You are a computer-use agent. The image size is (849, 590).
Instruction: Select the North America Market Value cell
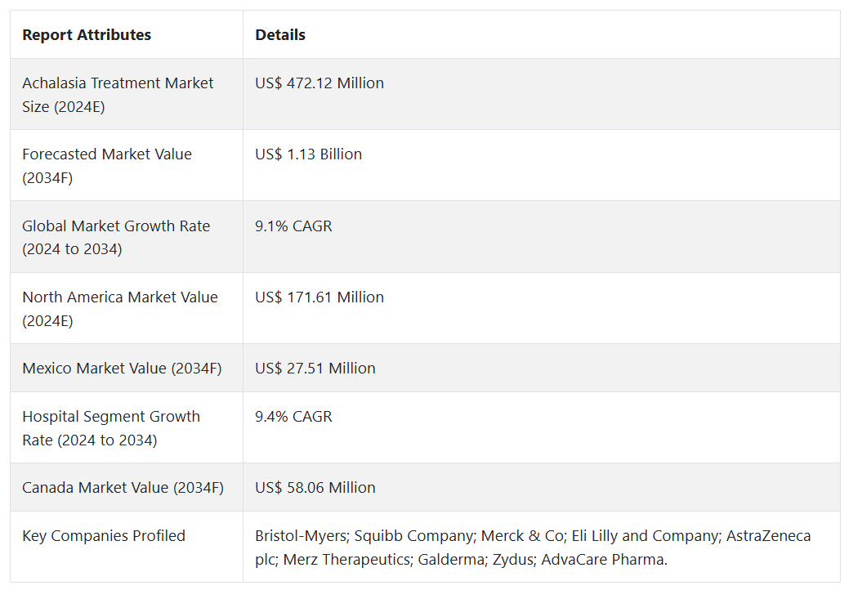[x=120, y=309]
